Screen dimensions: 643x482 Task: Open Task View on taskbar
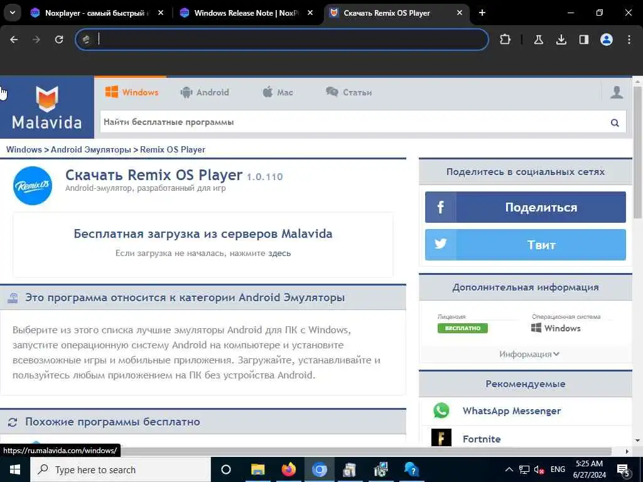[226, 469]
